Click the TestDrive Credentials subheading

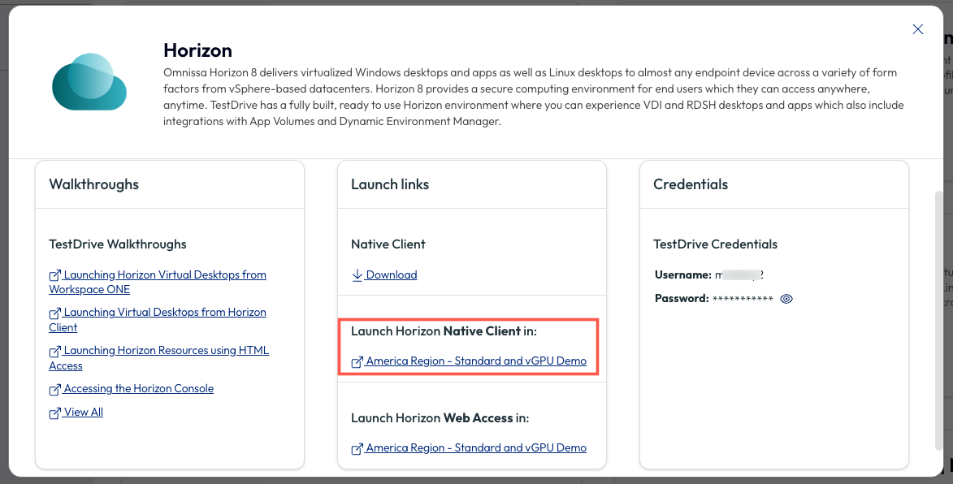(x=715, y=244)
